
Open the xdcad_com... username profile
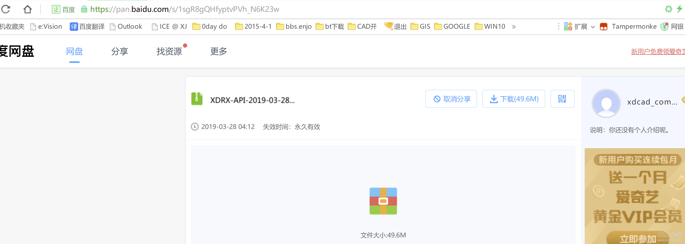[x=652, y=102]
